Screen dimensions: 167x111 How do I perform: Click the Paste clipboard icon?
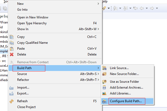tap(12, 49)
